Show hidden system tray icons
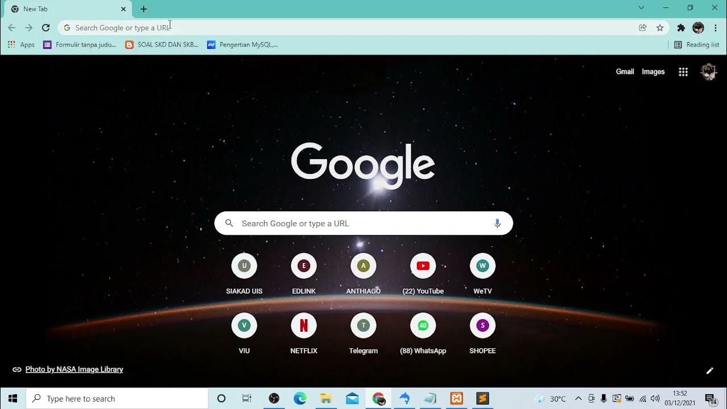 [578, 398]
